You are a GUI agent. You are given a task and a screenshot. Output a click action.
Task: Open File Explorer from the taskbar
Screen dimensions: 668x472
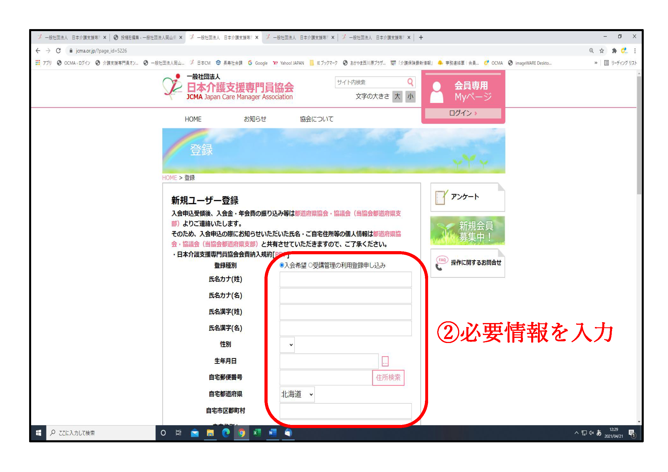point(210,433)
